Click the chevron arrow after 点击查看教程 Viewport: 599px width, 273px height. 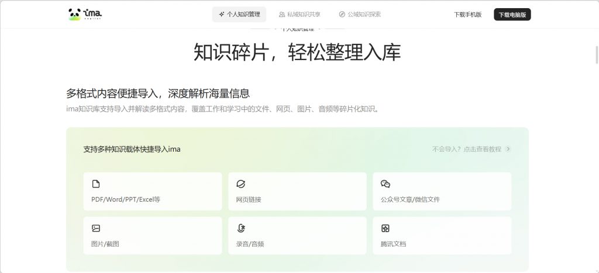click(508, 149)
